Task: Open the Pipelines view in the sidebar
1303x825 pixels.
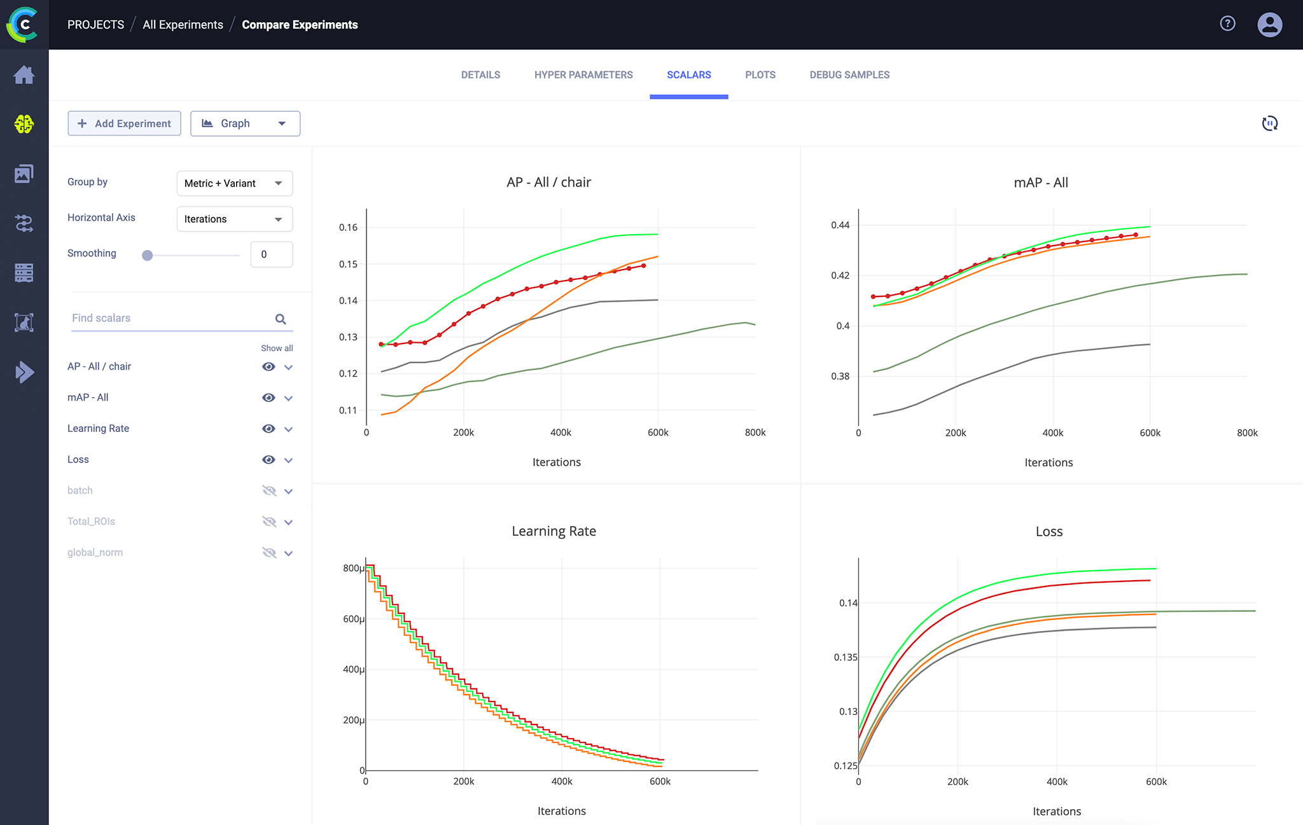Action: pyautogui.click(x=24, y=223)
